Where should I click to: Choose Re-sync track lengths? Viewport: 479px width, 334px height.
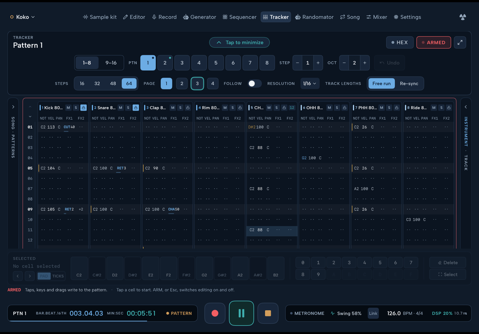pyautogui.click(x=409, y=84)
